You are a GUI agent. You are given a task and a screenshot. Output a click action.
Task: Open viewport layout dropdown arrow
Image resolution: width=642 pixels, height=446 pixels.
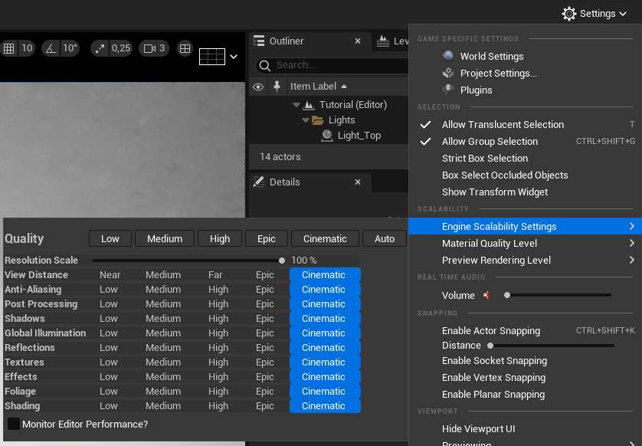[234, 57]
